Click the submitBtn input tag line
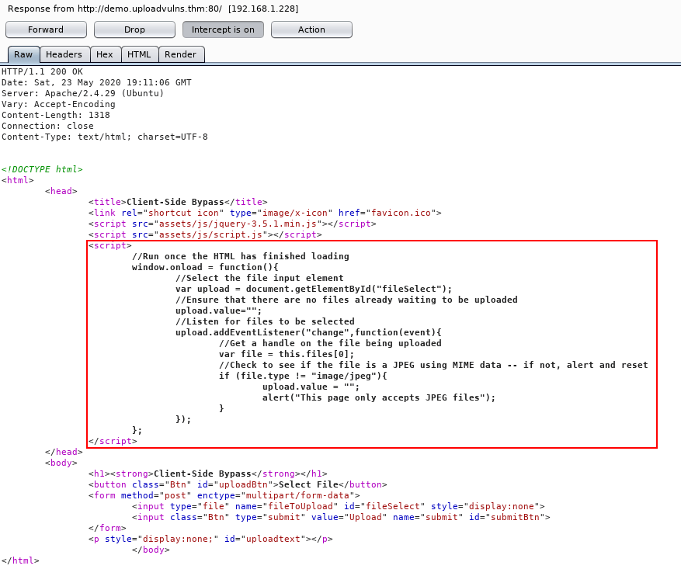The image size is (681, 576). (x=341, y=518)
